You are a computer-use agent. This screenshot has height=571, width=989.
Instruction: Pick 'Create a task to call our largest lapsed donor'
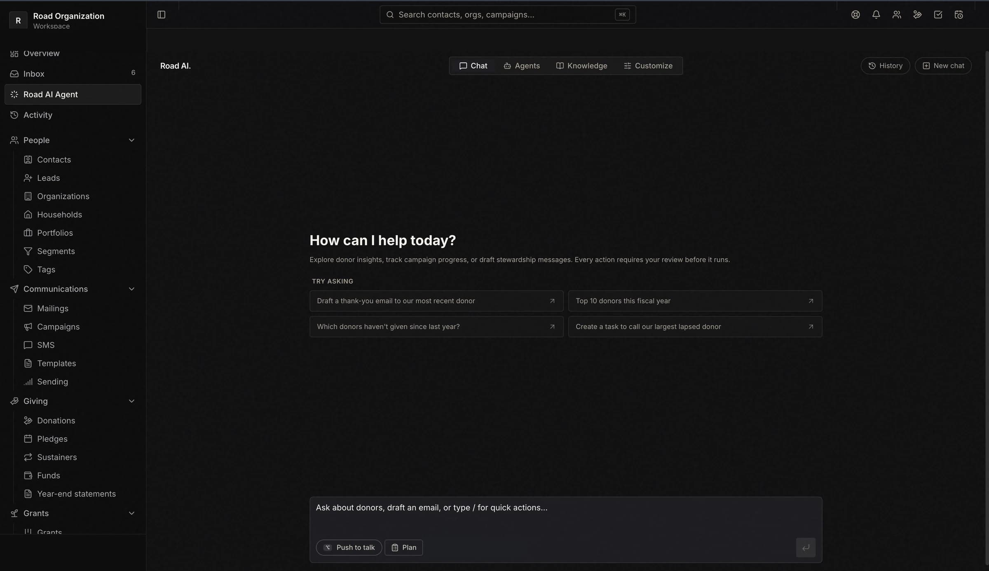[695, 327]
